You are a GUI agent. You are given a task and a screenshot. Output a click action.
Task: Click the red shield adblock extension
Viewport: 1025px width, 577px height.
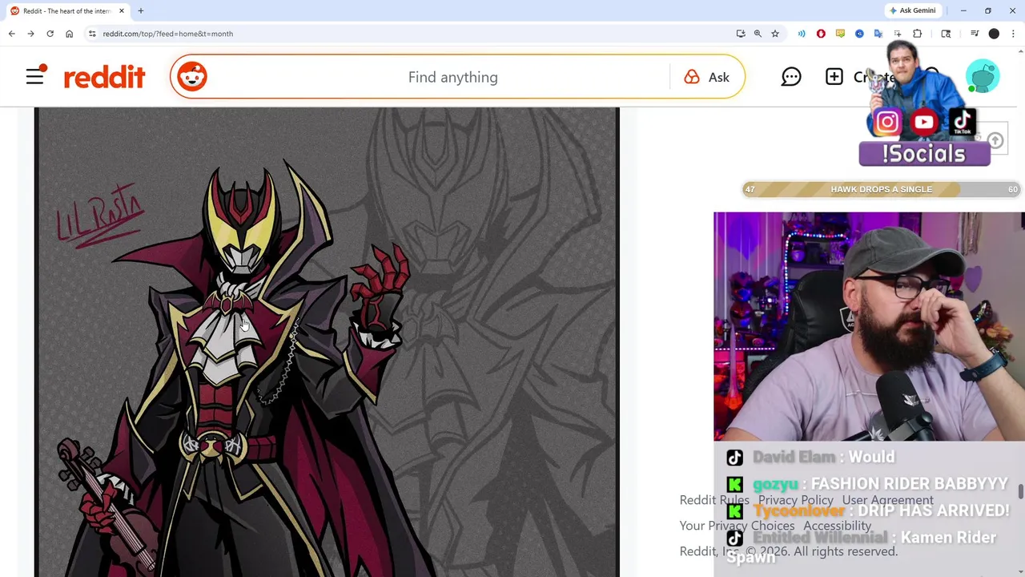point(821,34)
